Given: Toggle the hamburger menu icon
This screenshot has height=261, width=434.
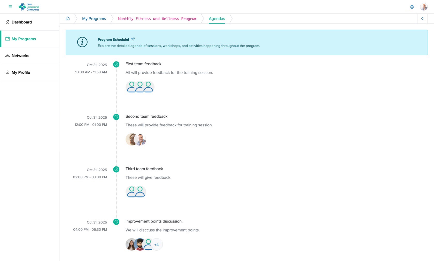Looking at the screenshot, I should tap(10, 7).
